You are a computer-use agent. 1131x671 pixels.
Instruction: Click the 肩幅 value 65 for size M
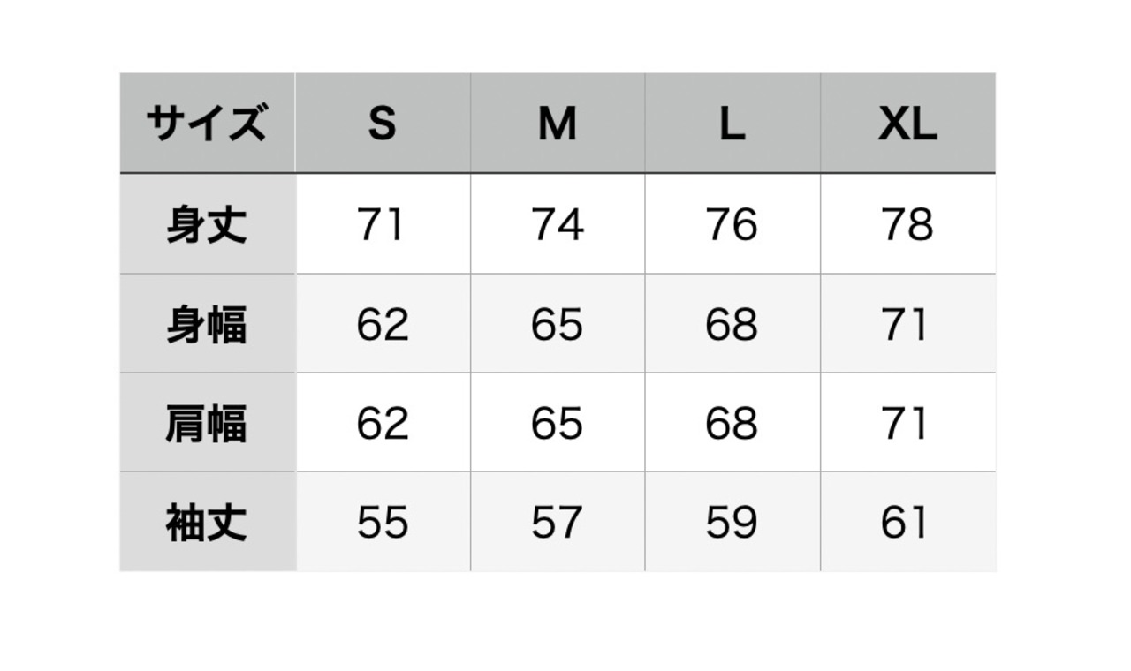(557, 424)
